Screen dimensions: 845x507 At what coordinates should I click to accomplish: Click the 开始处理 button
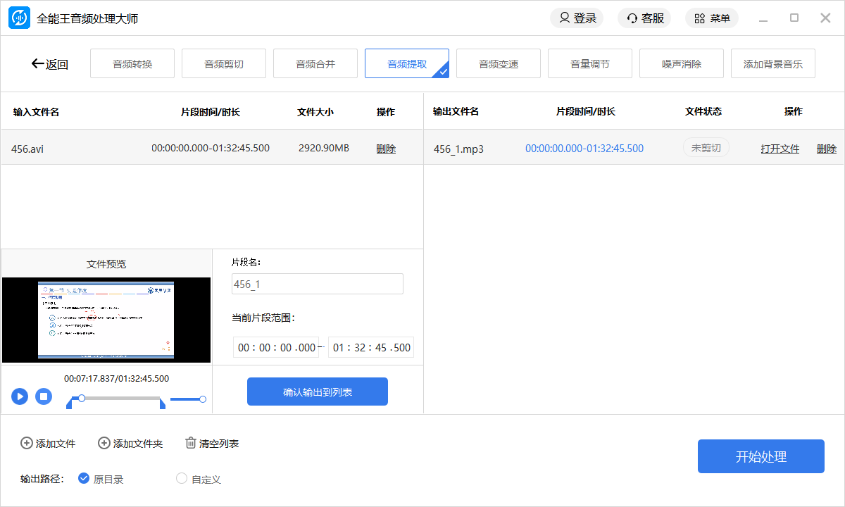760,456
